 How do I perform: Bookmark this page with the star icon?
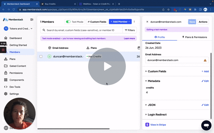168,10
